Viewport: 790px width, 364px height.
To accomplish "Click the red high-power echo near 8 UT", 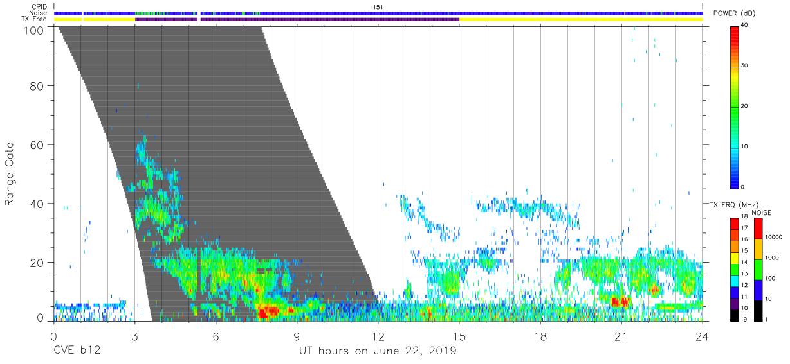I will click(x=268, y=313).
